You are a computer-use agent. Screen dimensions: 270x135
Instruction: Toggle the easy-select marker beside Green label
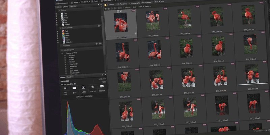(x=57, y=36)
